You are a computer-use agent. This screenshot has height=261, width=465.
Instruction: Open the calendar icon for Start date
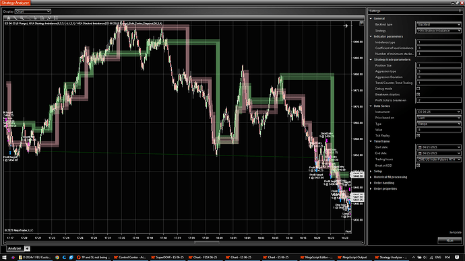point(420,147)
